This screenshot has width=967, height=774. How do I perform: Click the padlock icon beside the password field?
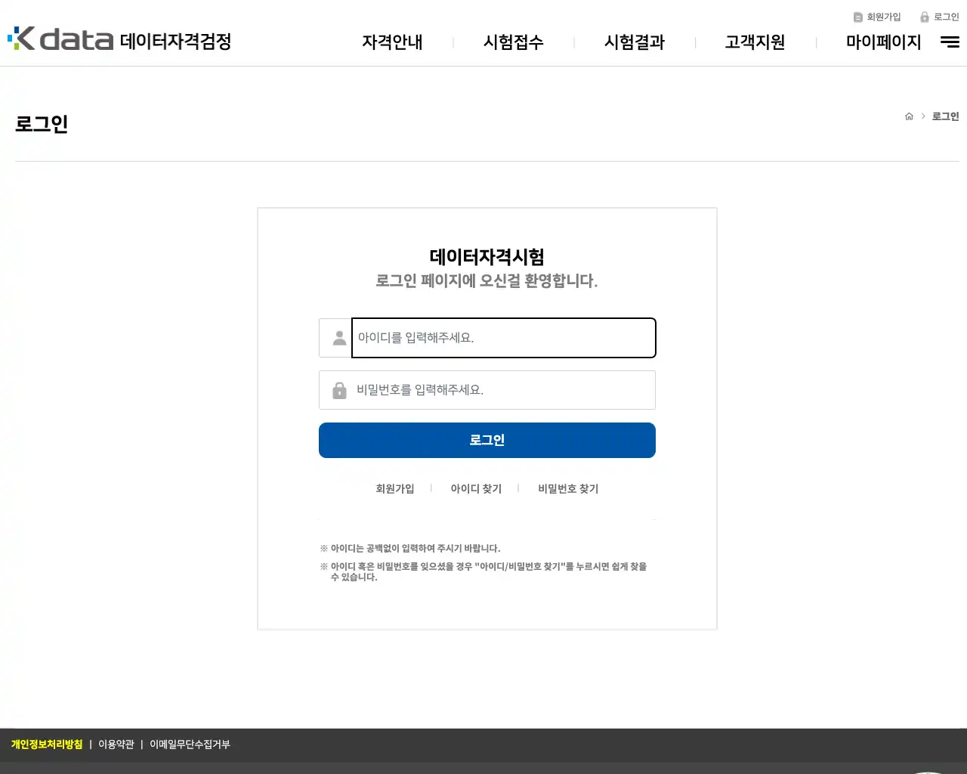pos(338,390)
